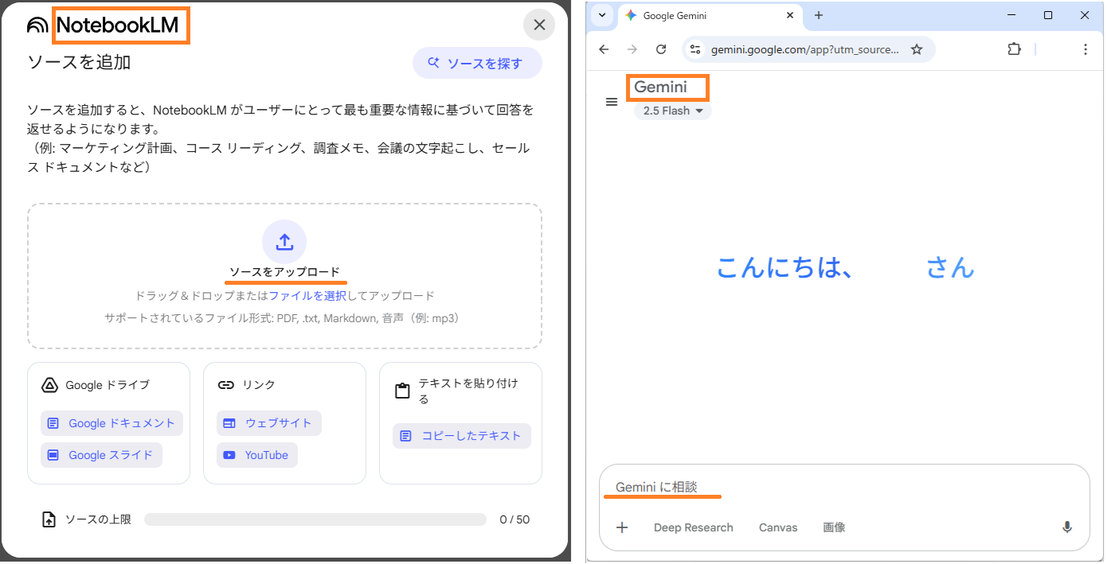This screenshot has height=564, width=1107.
Task: Open the Chrome tab search chevron
Action: click(x=602, y=15)
